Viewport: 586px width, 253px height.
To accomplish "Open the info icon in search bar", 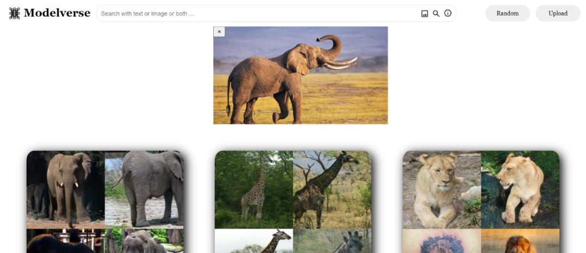I will point(448,14).
